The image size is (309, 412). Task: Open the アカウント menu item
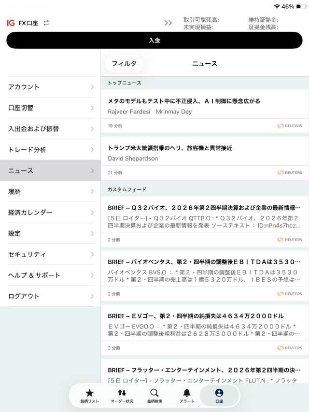50,87
